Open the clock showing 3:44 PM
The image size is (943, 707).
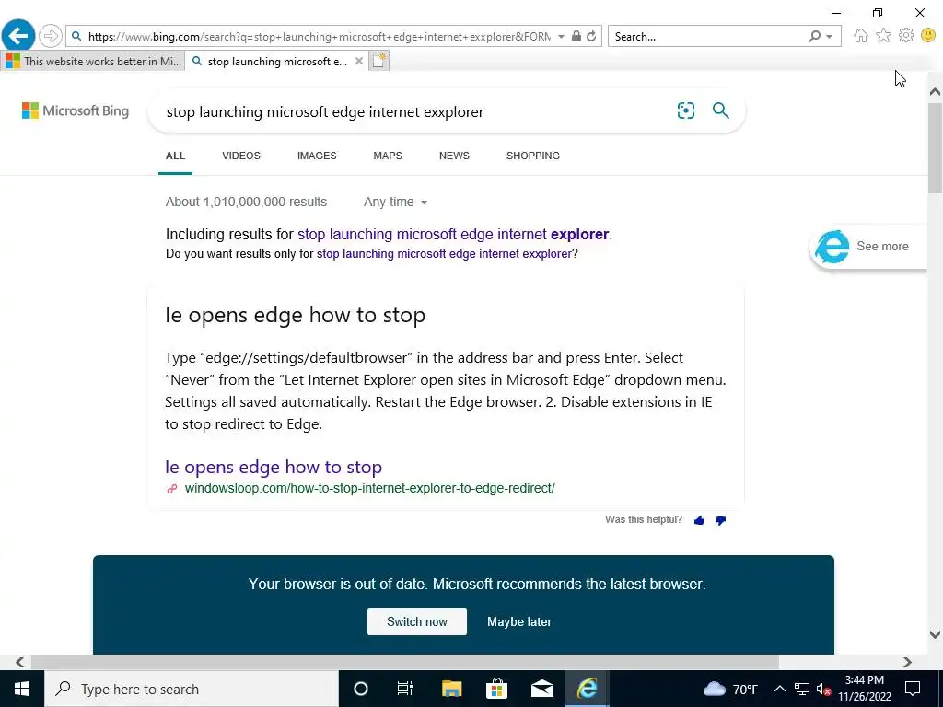click(865, 689)
